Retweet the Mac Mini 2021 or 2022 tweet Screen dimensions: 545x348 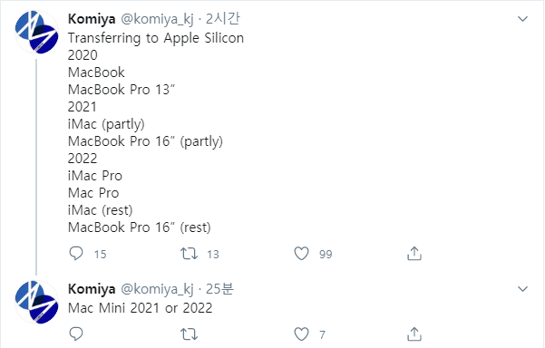[x=190, y=334]
